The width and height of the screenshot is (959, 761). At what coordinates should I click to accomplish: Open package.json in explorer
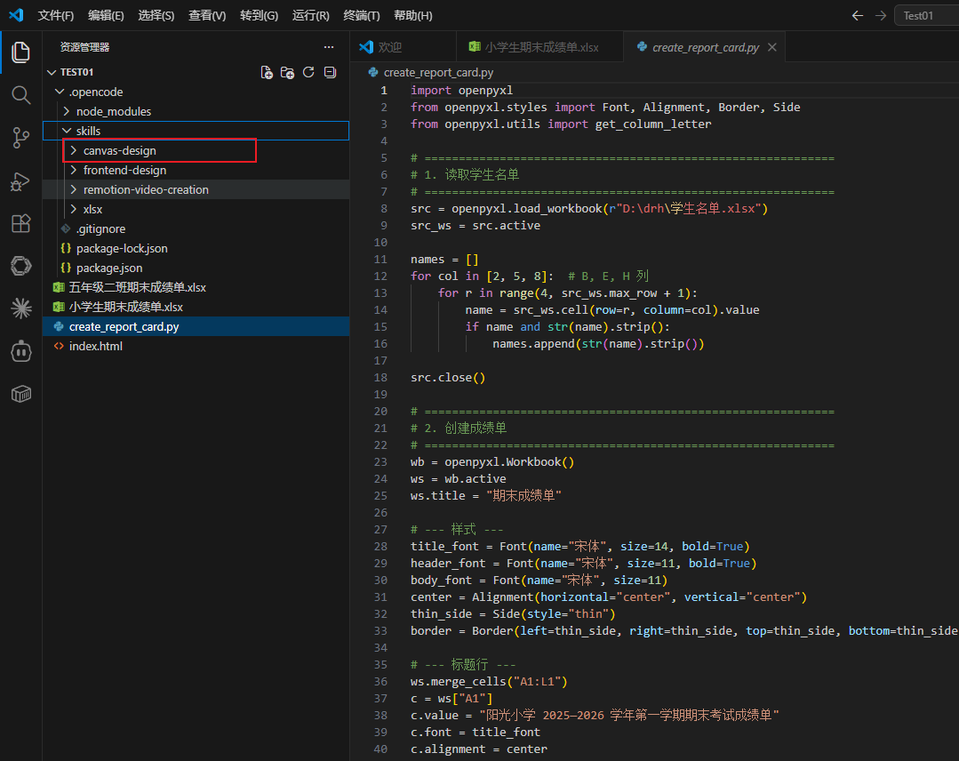point(196,268)
